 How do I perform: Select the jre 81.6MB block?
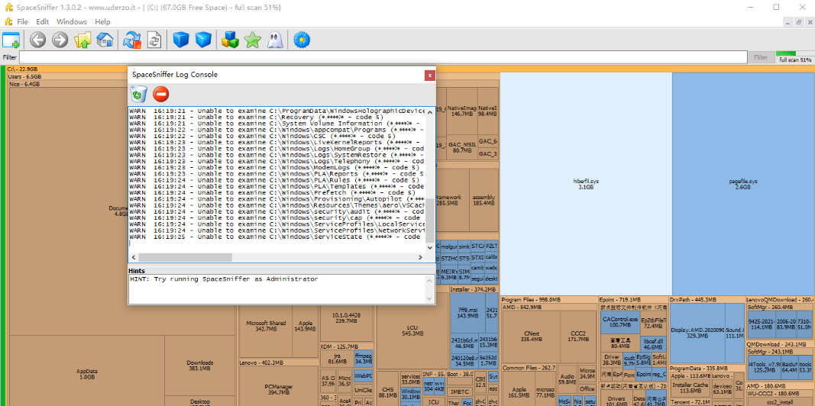(x=337, y=358)
